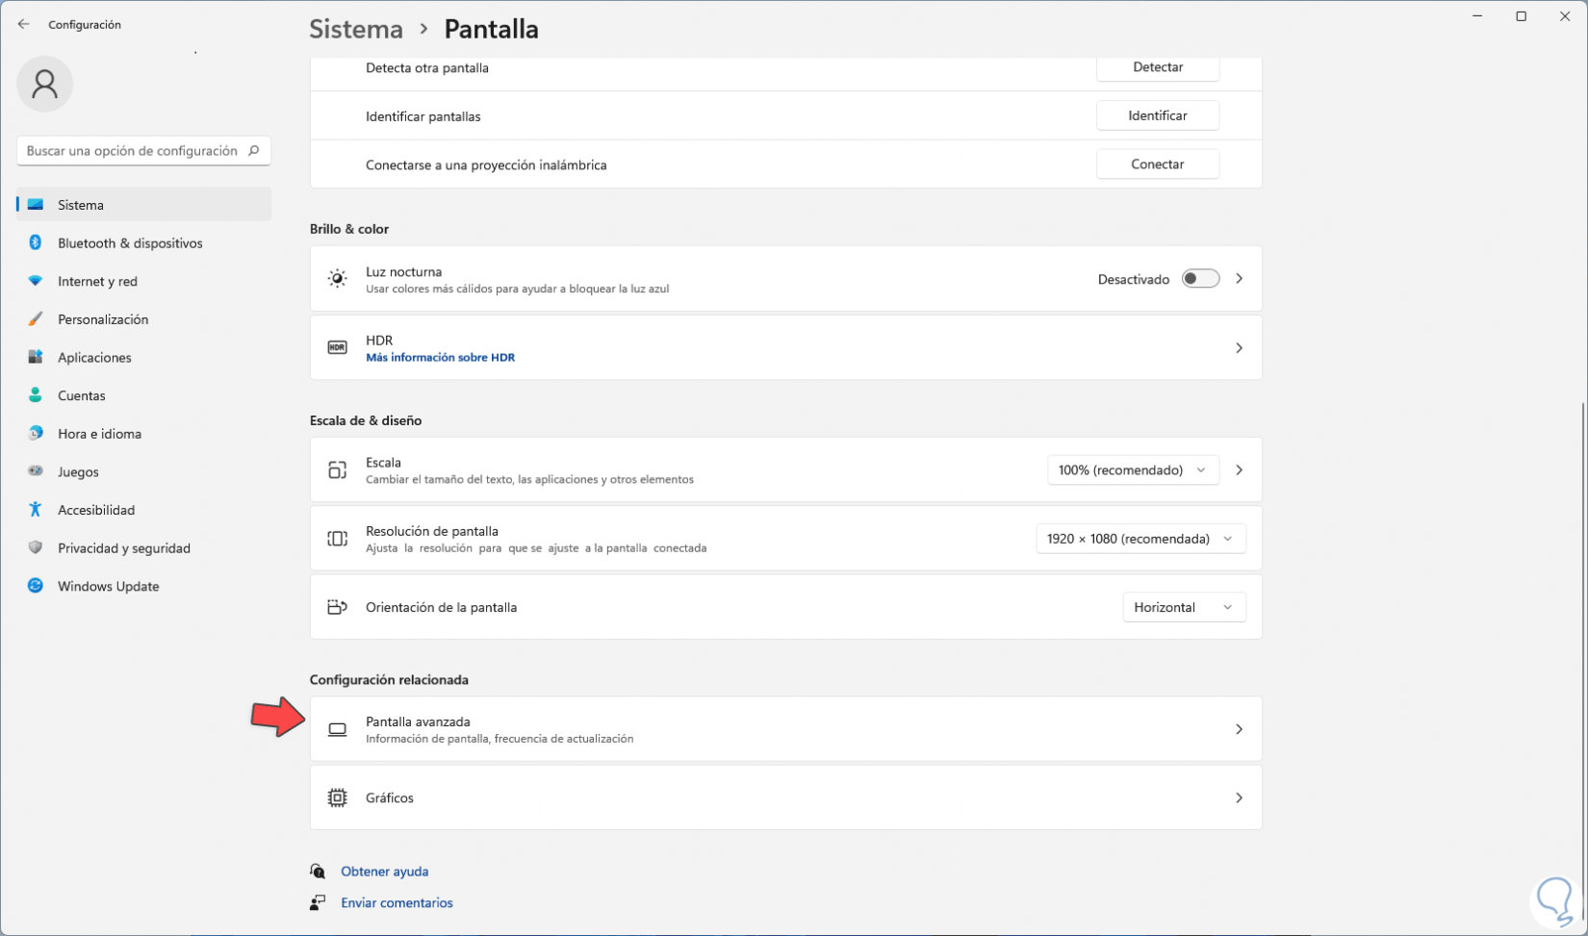Click the Accesibilidad icon in sidebar
The width and height of the screenshot is (1588, 936).
(x=36, y=510)
